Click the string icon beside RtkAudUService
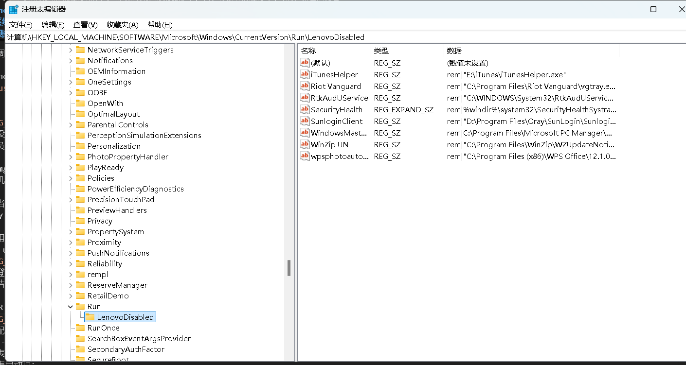The height and width of the screenshot is (365, 686). click(x=305, y=98)
